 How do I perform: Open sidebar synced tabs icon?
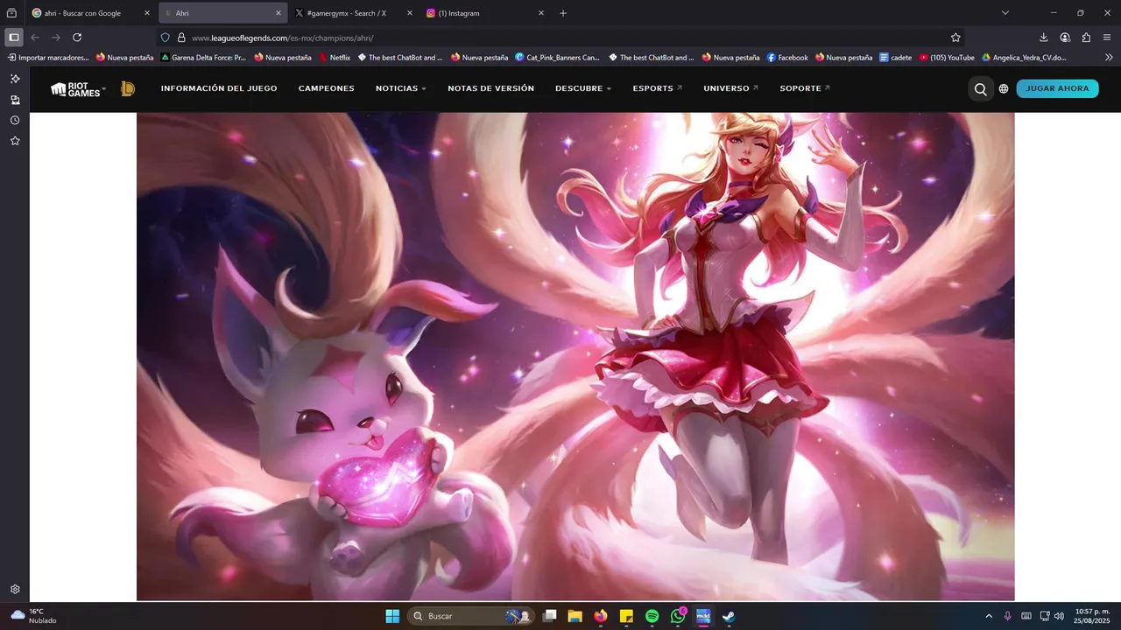pos(15,100)
